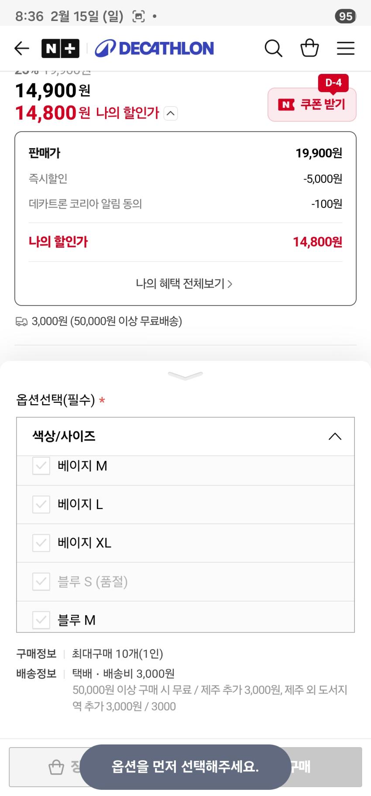Select the 베이지 L option checkbox
The width and height of the screenshot is (371, 796).
(x=41, y=504)
